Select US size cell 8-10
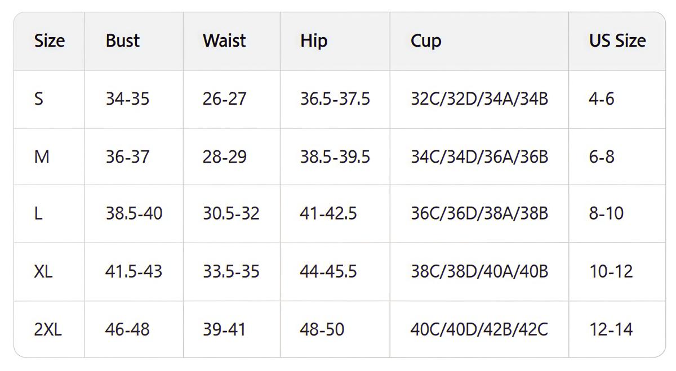The image size is (676, 371). pos(606,214)
